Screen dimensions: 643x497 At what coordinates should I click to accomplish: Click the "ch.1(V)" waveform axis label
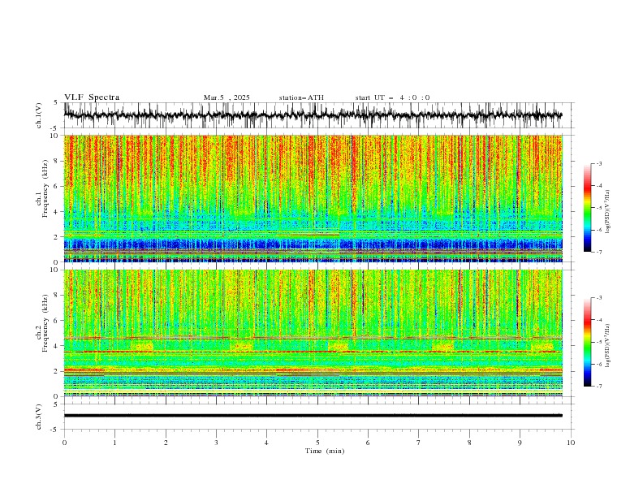[39, 115]
